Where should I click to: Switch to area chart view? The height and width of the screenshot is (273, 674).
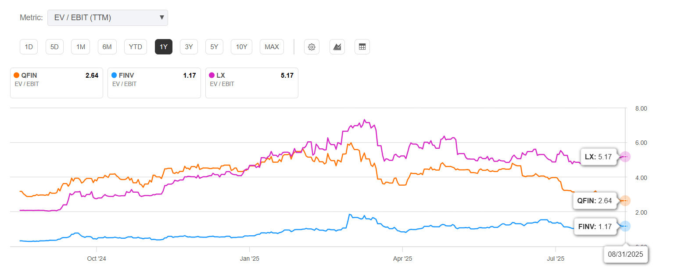coord(337,47)
